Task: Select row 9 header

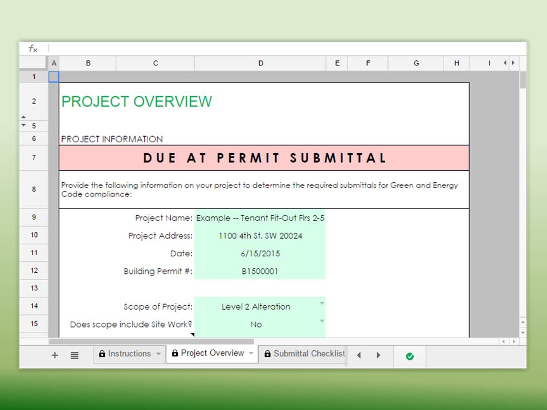Action: (x=34, y=217)
